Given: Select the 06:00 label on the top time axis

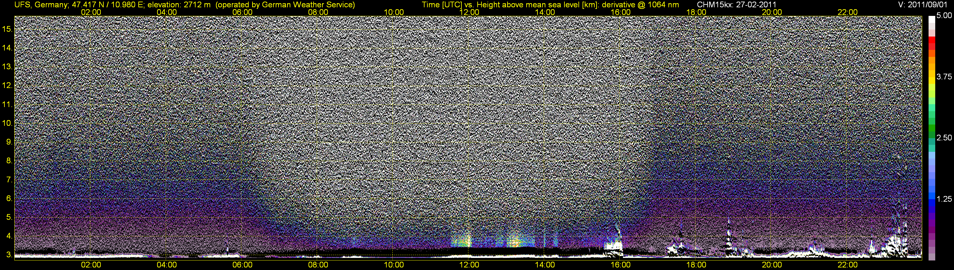Looking at the screenshot, I should [x=242, y=12].
